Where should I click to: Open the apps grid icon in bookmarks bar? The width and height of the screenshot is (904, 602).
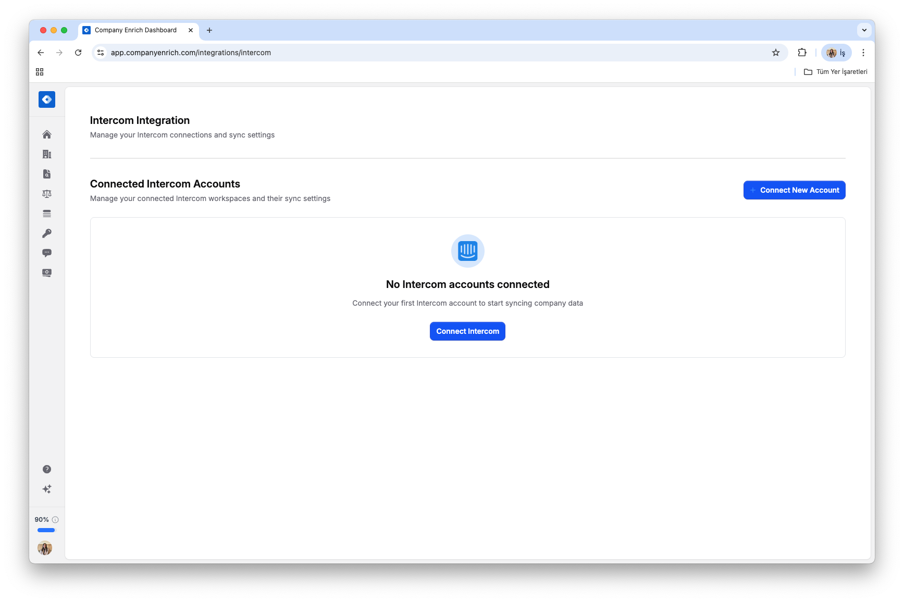(x=40, y=72)
